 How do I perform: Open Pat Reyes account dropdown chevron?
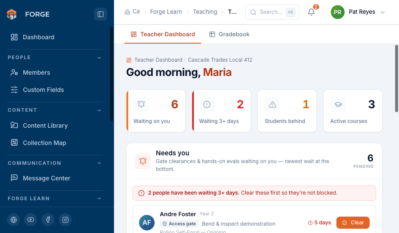tap(383, 12)
